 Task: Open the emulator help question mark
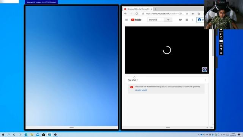[x=221, y=49]
